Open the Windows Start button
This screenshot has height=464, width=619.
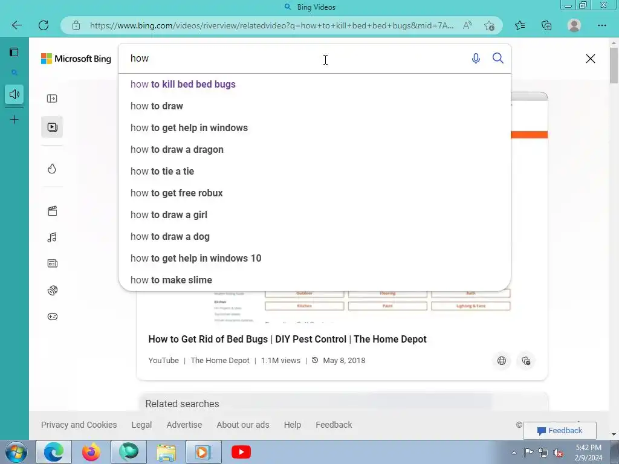tap(16, 452)
